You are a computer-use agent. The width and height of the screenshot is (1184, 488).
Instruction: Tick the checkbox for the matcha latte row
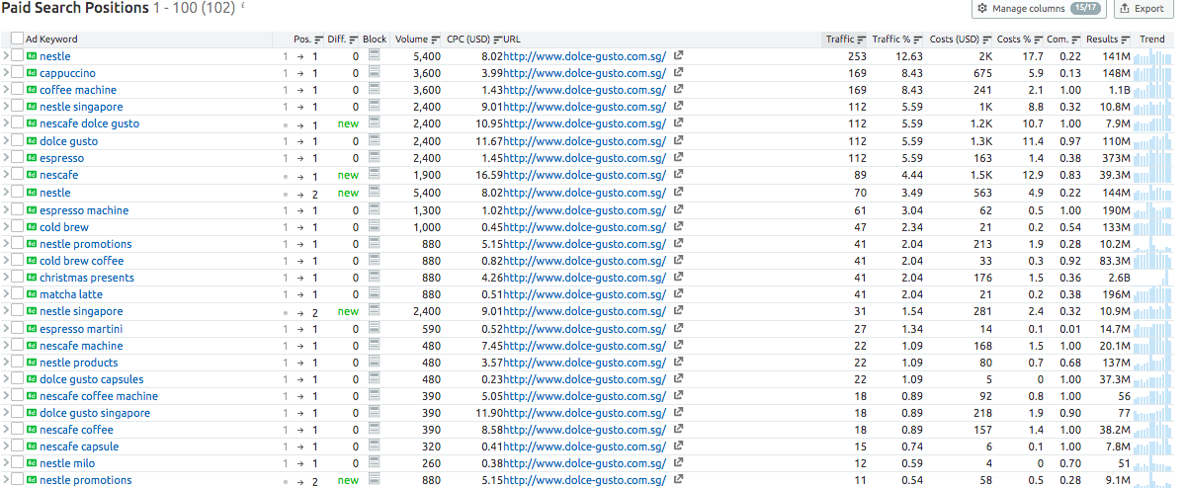18,294
